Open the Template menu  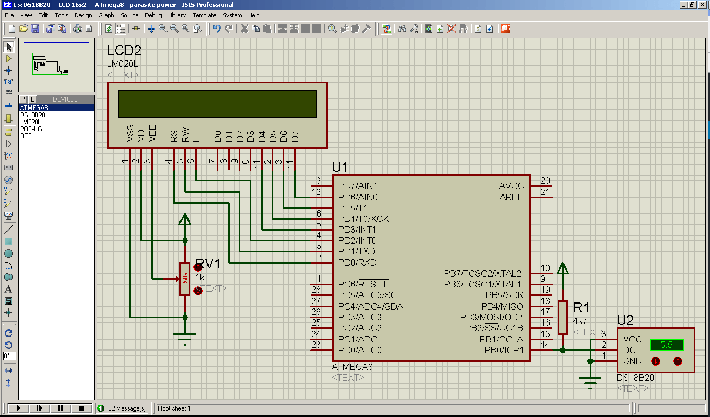(x=204, y=15)
